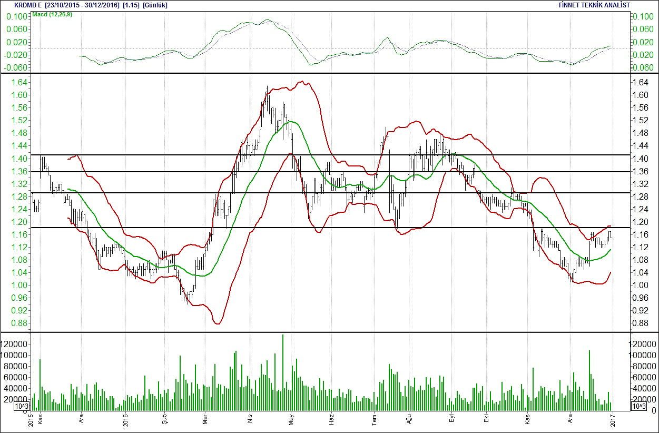Select the Tem month label
The image size is (659, 433).
375,420
